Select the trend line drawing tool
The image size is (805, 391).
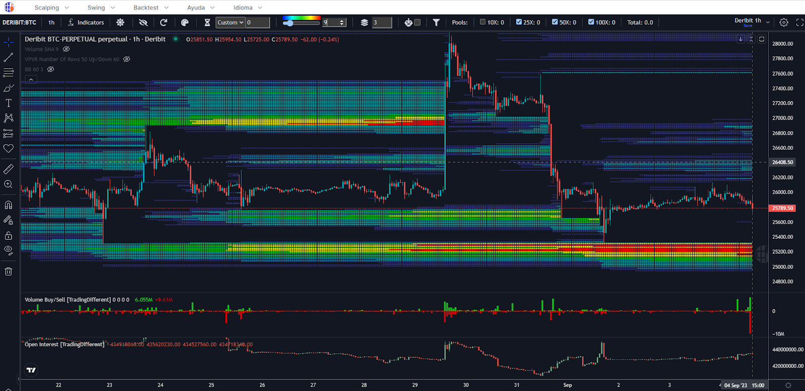[9, 58]
